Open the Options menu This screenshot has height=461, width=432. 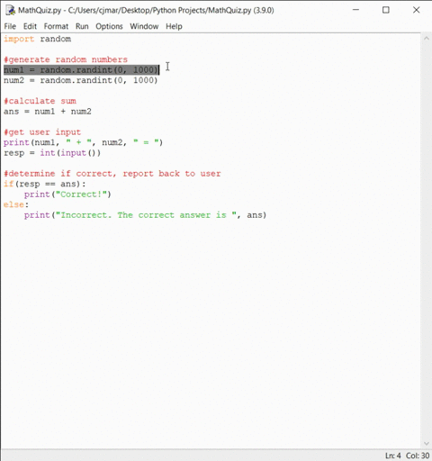[109, 26]
